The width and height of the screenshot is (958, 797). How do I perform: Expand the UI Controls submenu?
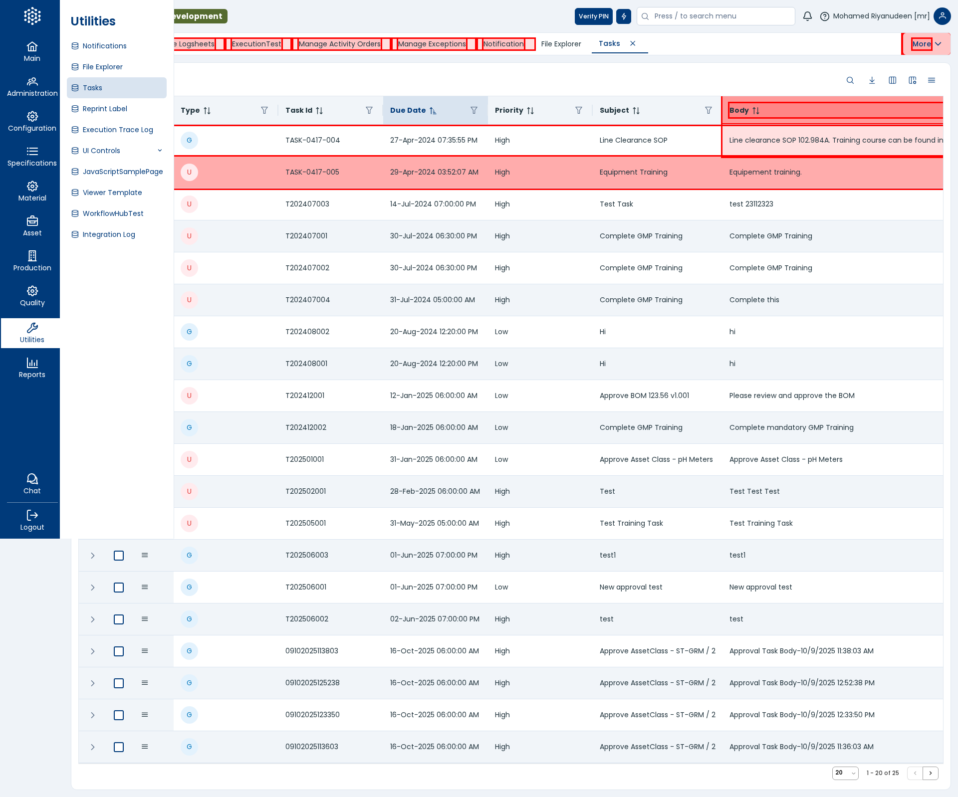[160, 151]
